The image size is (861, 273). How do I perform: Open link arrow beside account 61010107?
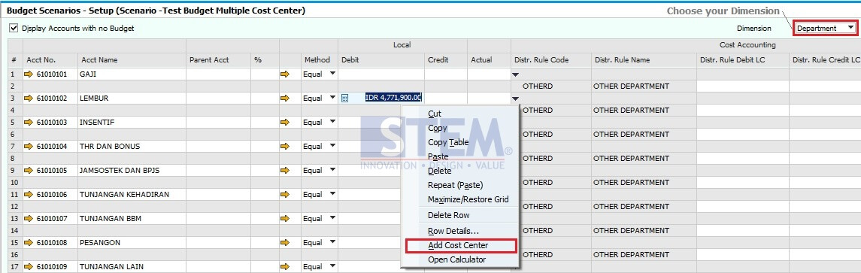click(29, 219)
